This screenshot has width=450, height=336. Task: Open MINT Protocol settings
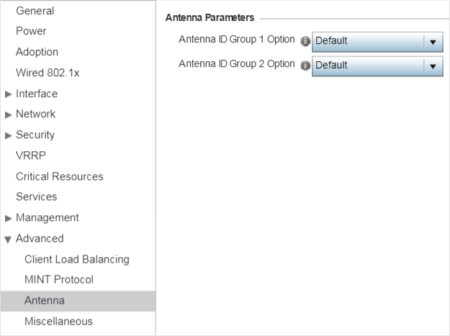pyautogui.click(x=59, y=280)
